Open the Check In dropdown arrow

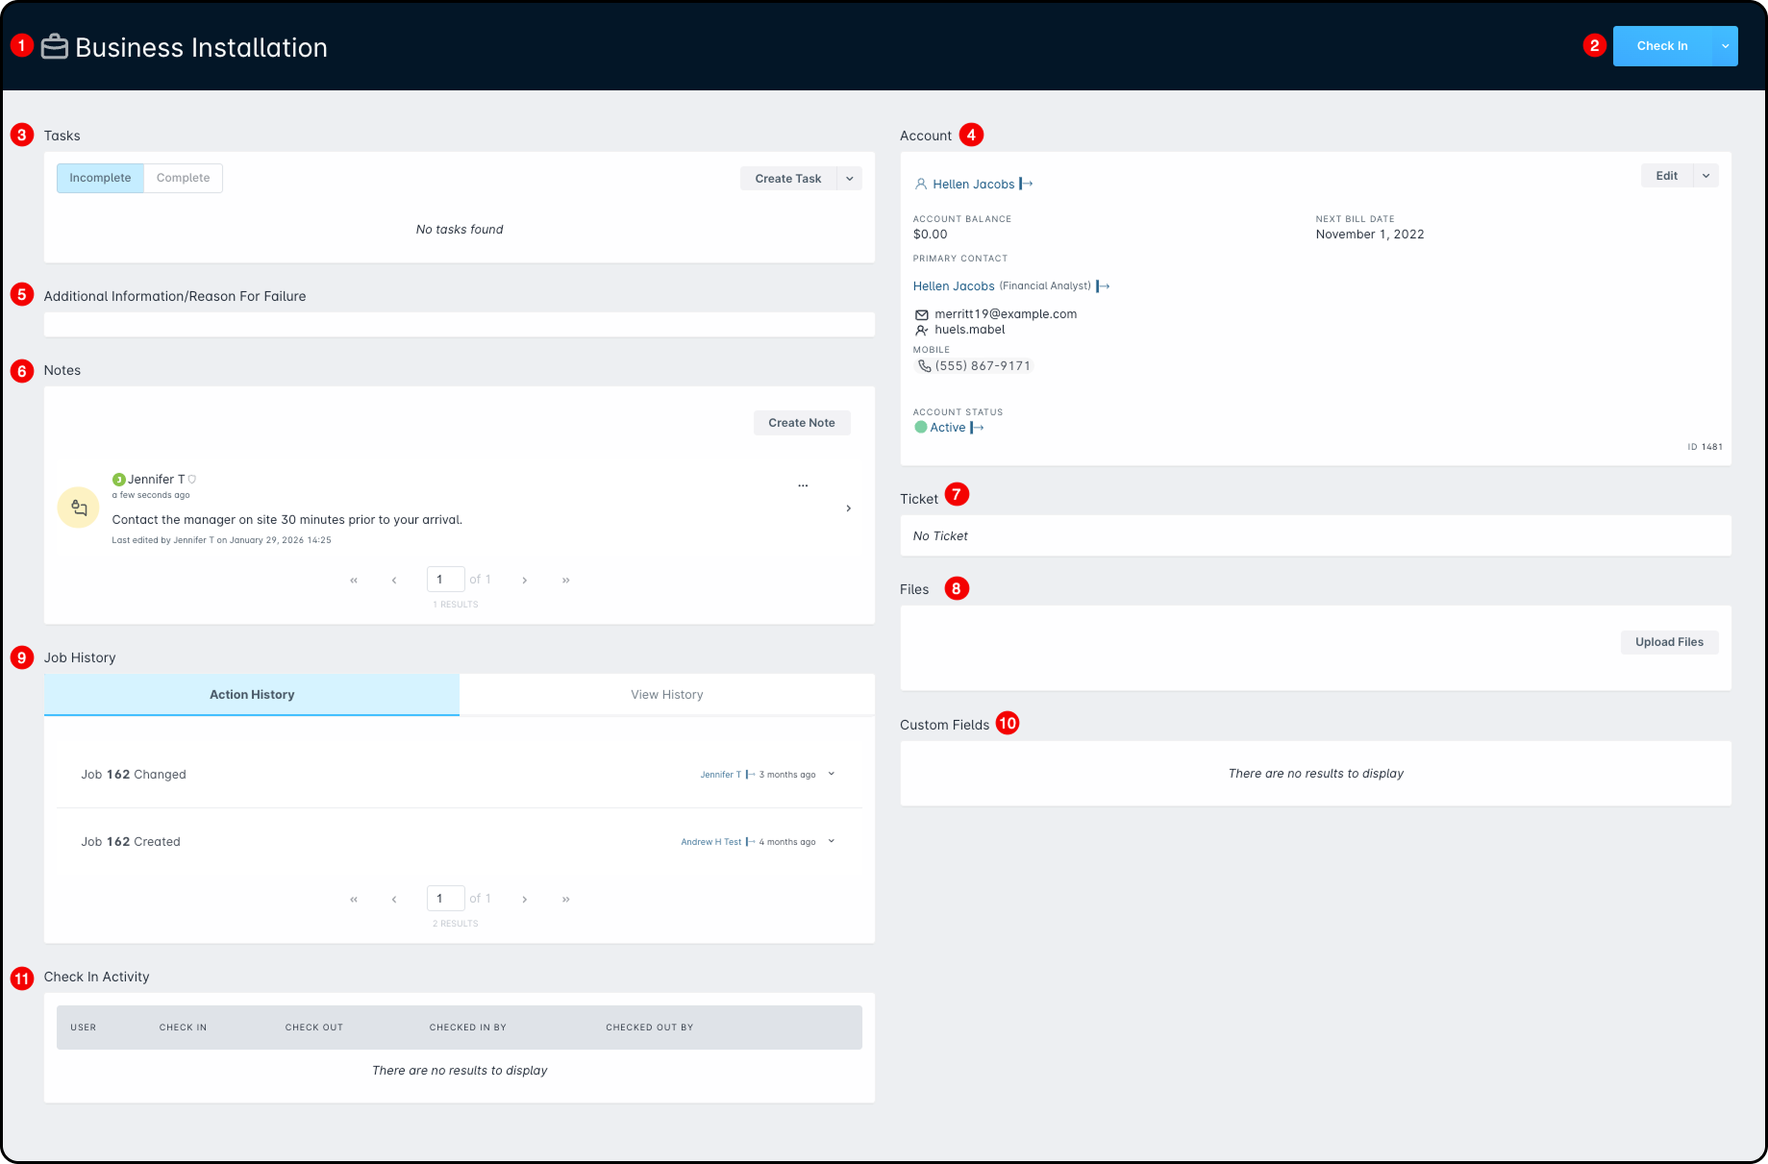(x=1725, y=46)
